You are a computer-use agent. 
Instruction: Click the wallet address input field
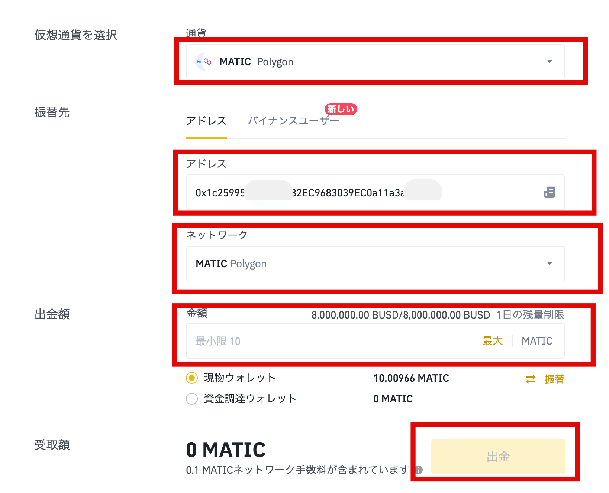pos(364,192)
